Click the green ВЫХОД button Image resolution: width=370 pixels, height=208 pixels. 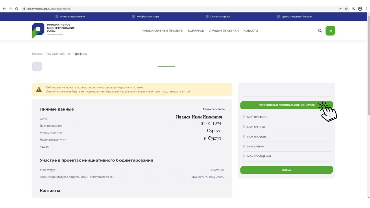click(x=286, y=170)
